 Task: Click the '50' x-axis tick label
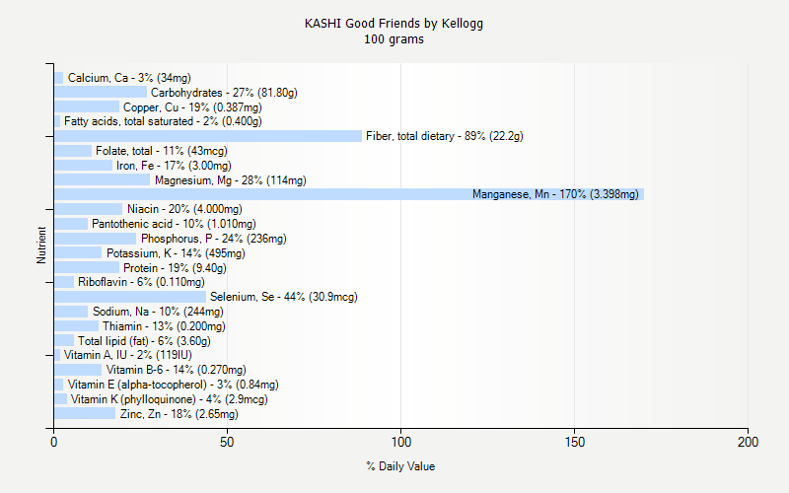227,442
